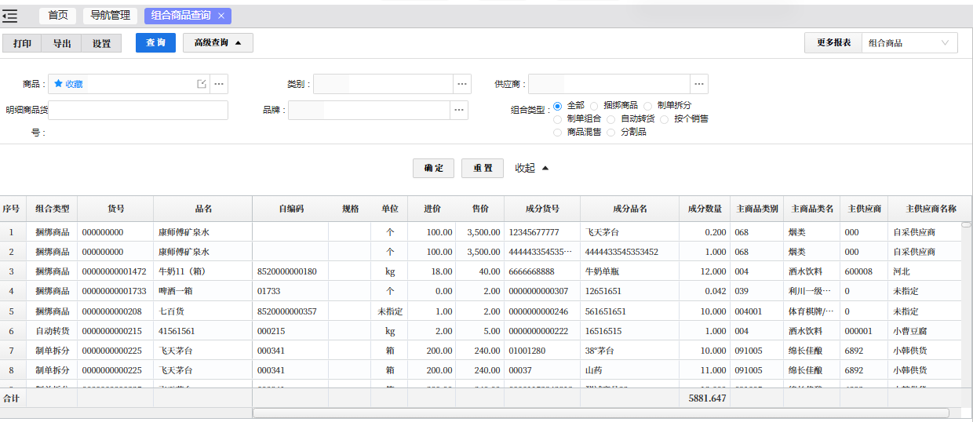Toggle the sidebar menu collapse icon

[10, 16]
